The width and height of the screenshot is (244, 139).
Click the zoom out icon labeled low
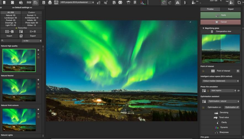point(193,3)
